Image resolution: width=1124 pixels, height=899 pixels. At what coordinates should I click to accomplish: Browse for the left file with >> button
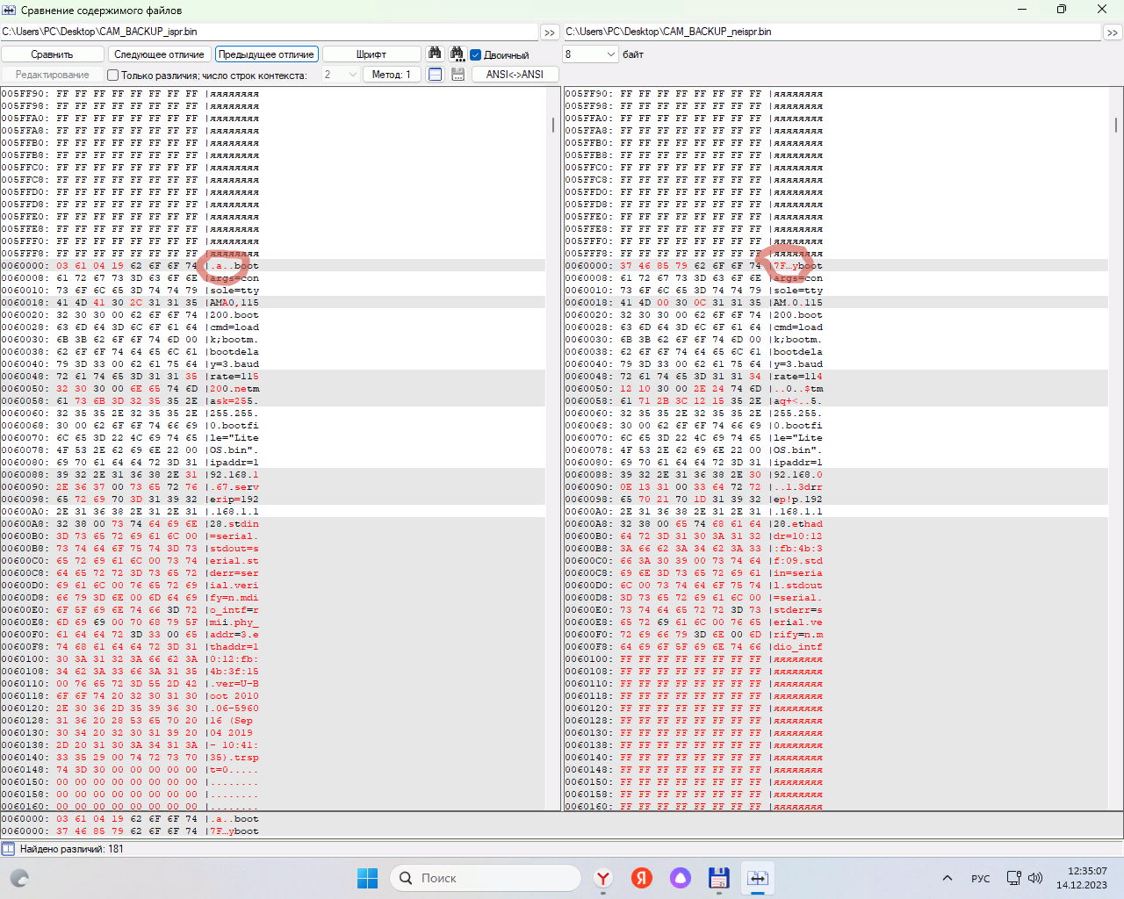coord(550,32)
